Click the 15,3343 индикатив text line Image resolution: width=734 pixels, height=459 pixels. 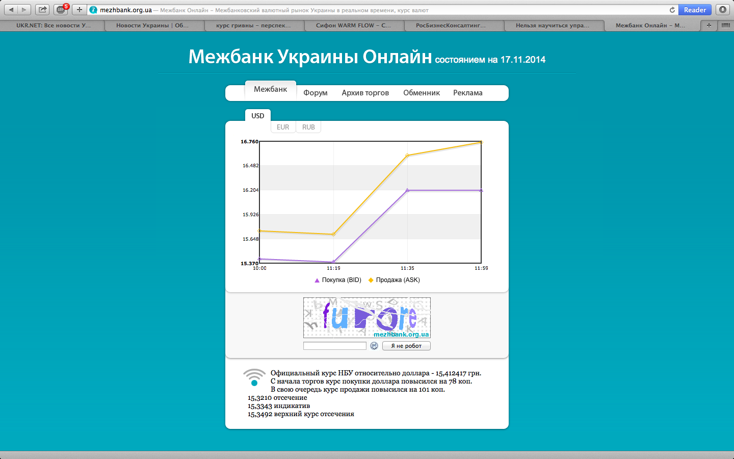coord(279,406)
